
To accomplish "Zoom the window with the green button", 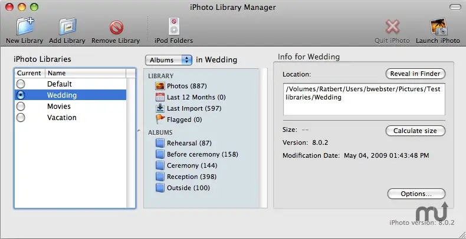I will coord(34,7).
